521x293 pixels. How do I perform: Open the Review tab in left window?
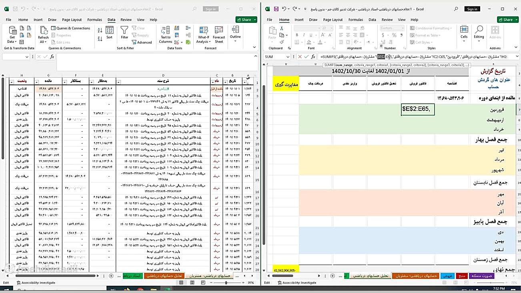(x=126, y=20)
